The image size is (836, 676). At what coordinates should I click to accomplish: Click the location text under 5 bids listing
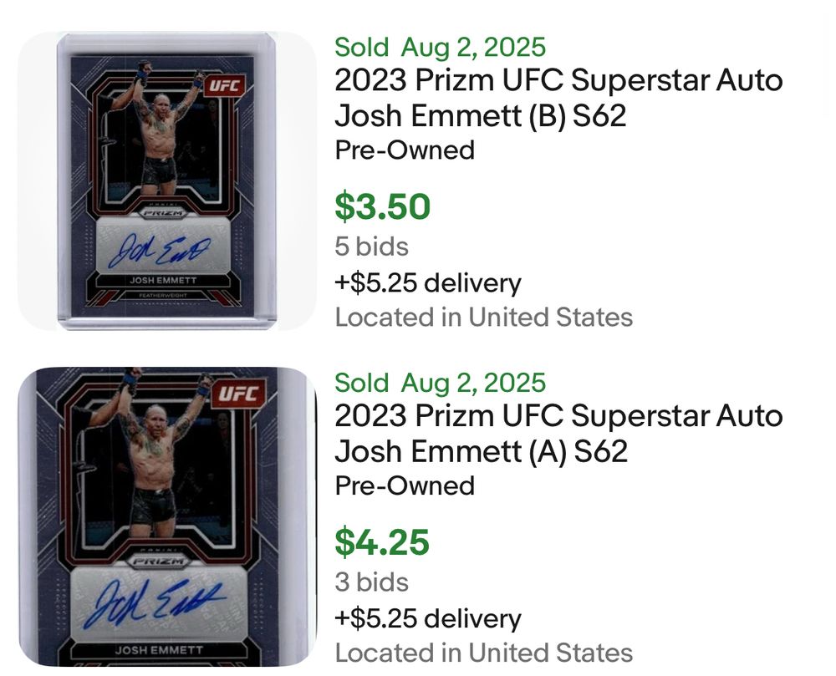point(483,318)
